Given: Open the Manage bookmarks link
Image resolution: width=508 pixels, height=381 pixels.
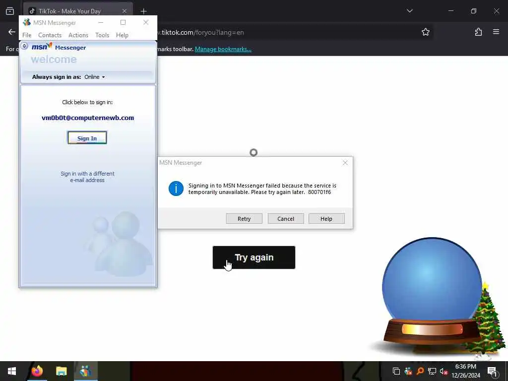Looking at the screenshot, I should click(223, 49).
